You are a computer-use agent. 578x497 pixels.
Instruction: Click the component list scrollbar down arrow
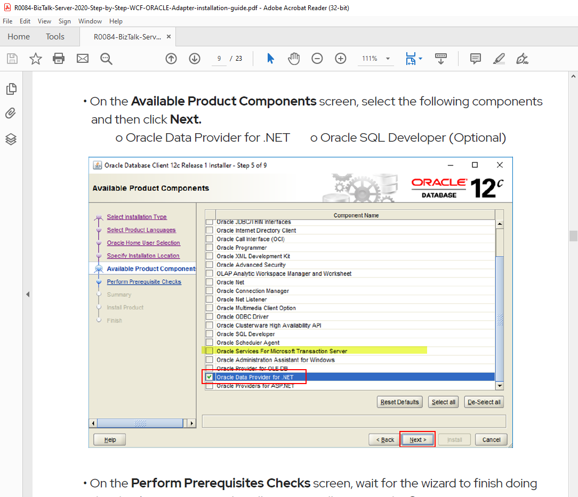(500, 386)
